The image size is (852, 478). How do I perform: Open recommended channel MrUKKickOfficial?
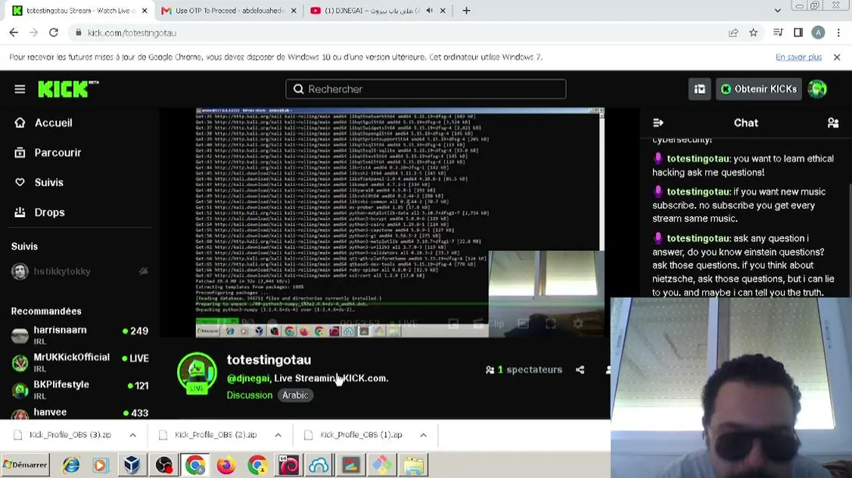click(80, 362)
